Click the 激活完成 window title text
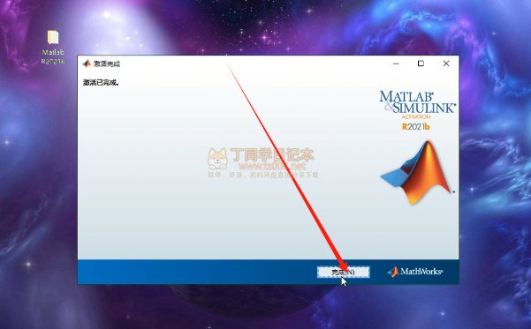Screen dimensions: 531x329 pos(107,64)
